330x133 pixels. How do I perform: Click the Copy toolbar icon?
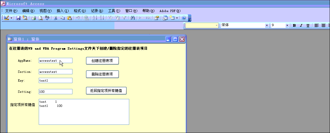62,18
